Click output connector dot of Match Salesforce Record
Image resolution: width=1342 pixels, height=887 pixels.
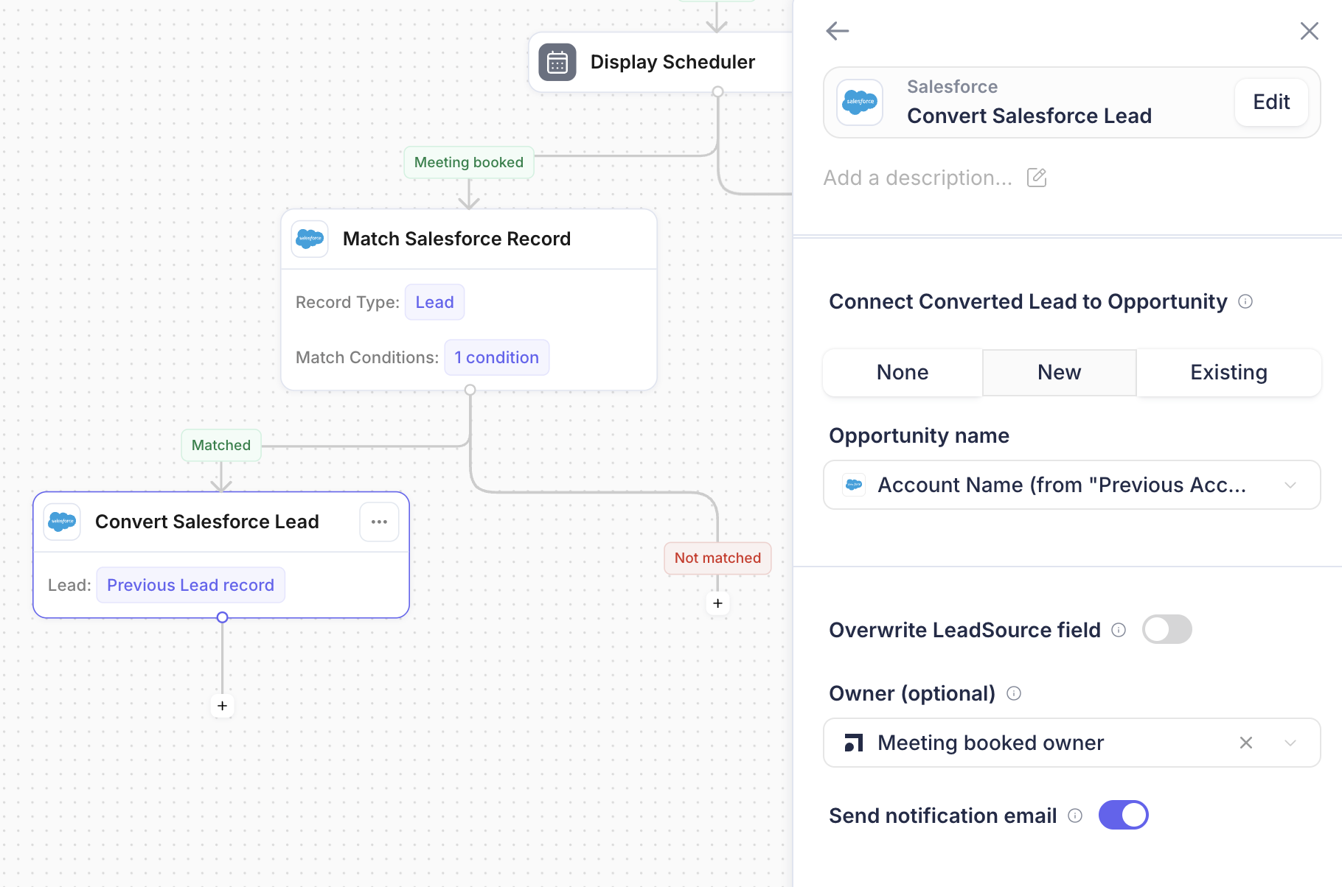pos(470,390)
